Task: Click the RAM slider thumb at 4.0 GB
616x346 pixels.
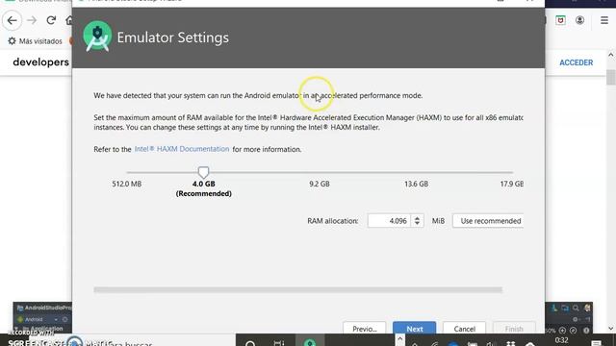Action: tap(203, 172)
